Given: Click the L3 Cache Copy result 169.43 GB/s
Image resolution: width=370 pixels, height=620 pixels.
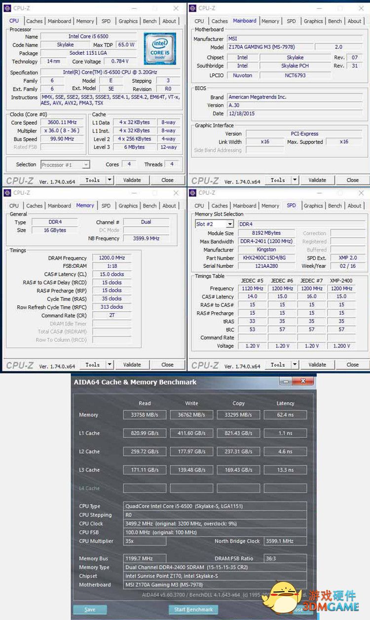Looking at the screenshot, I should coord(238,470).
